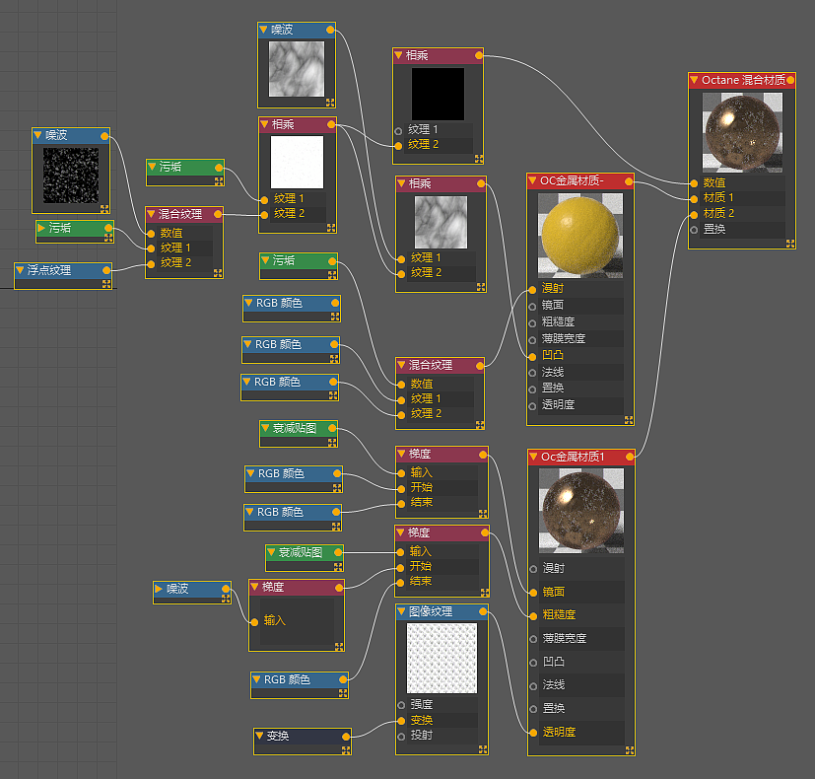Click the 浮点纹理 float texture node header
The height and width of the screenshot is (779, 815).
tap(49, 269)
